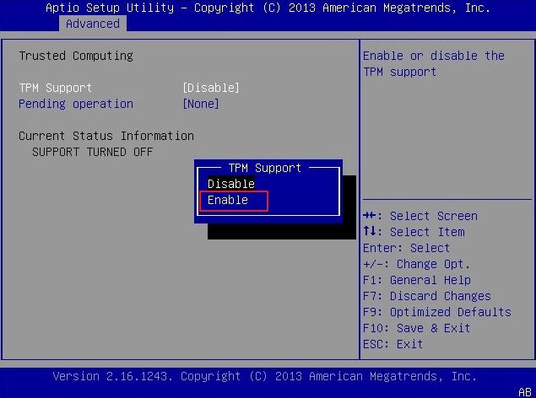
Task: Select the TPM Support setting label
Action: 56,88
